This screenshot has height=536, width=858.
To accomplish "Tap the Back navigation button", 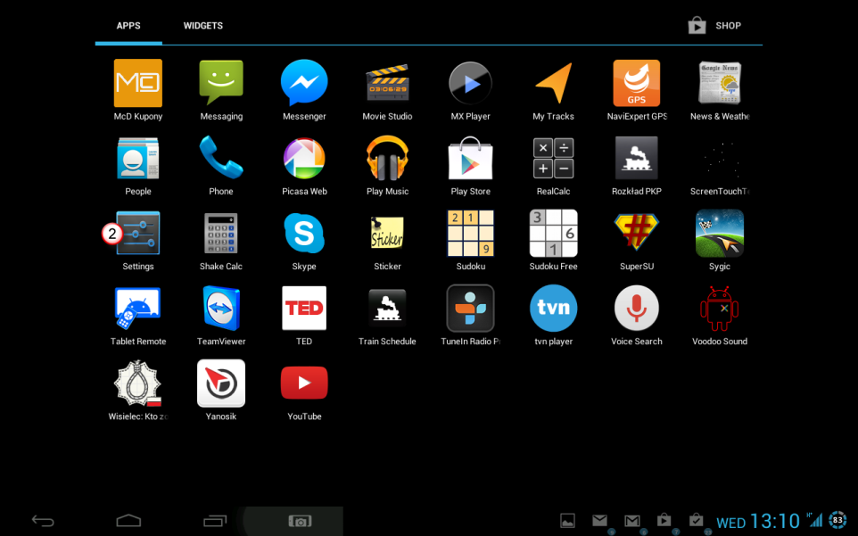I will pyautogui.click(x=43, y=521).
